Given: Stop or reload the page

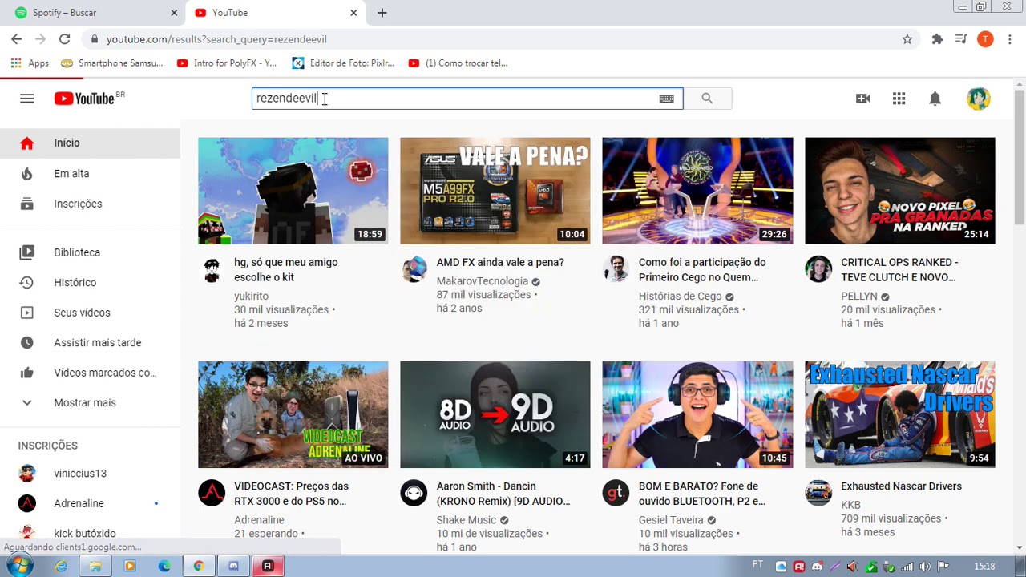Looking at the screenshot, I should [64, 39].
